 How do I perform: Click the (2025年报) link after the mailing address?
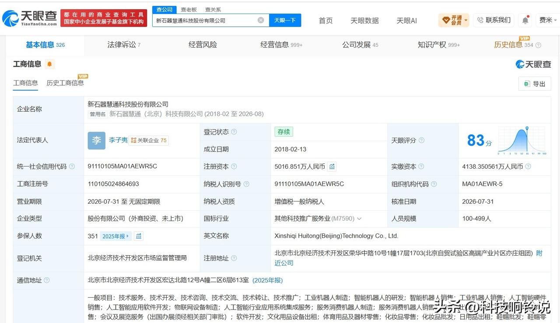[267, 280]
